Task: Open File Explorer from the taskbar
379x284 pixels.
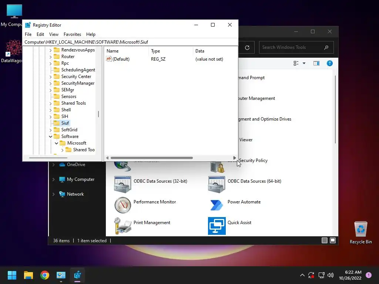Action: point(28,275)
